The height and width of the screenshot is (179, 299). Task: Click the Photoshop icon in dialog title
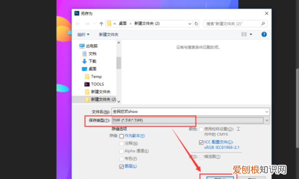(77, 13)
